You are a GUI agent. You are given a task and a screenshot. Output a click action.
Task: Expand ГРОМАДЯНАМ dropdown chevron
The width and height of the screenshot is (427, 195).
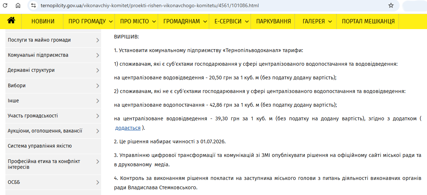pos(205,22)
